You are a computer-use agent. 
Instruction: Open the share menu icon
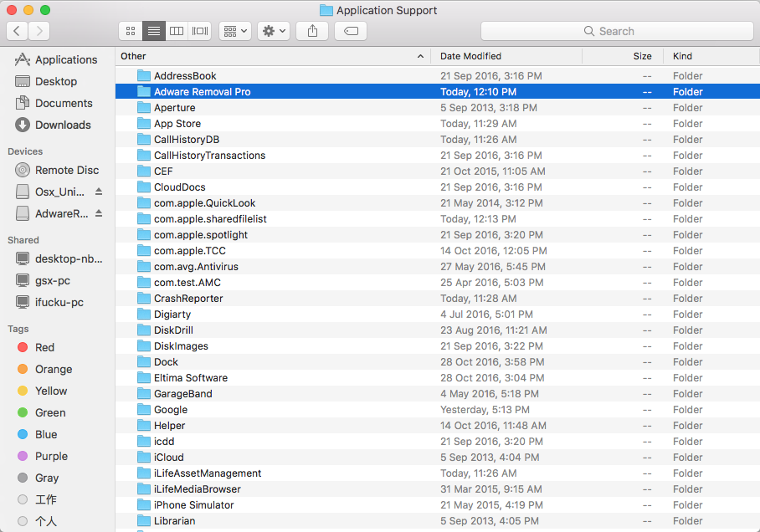[311, 31]
